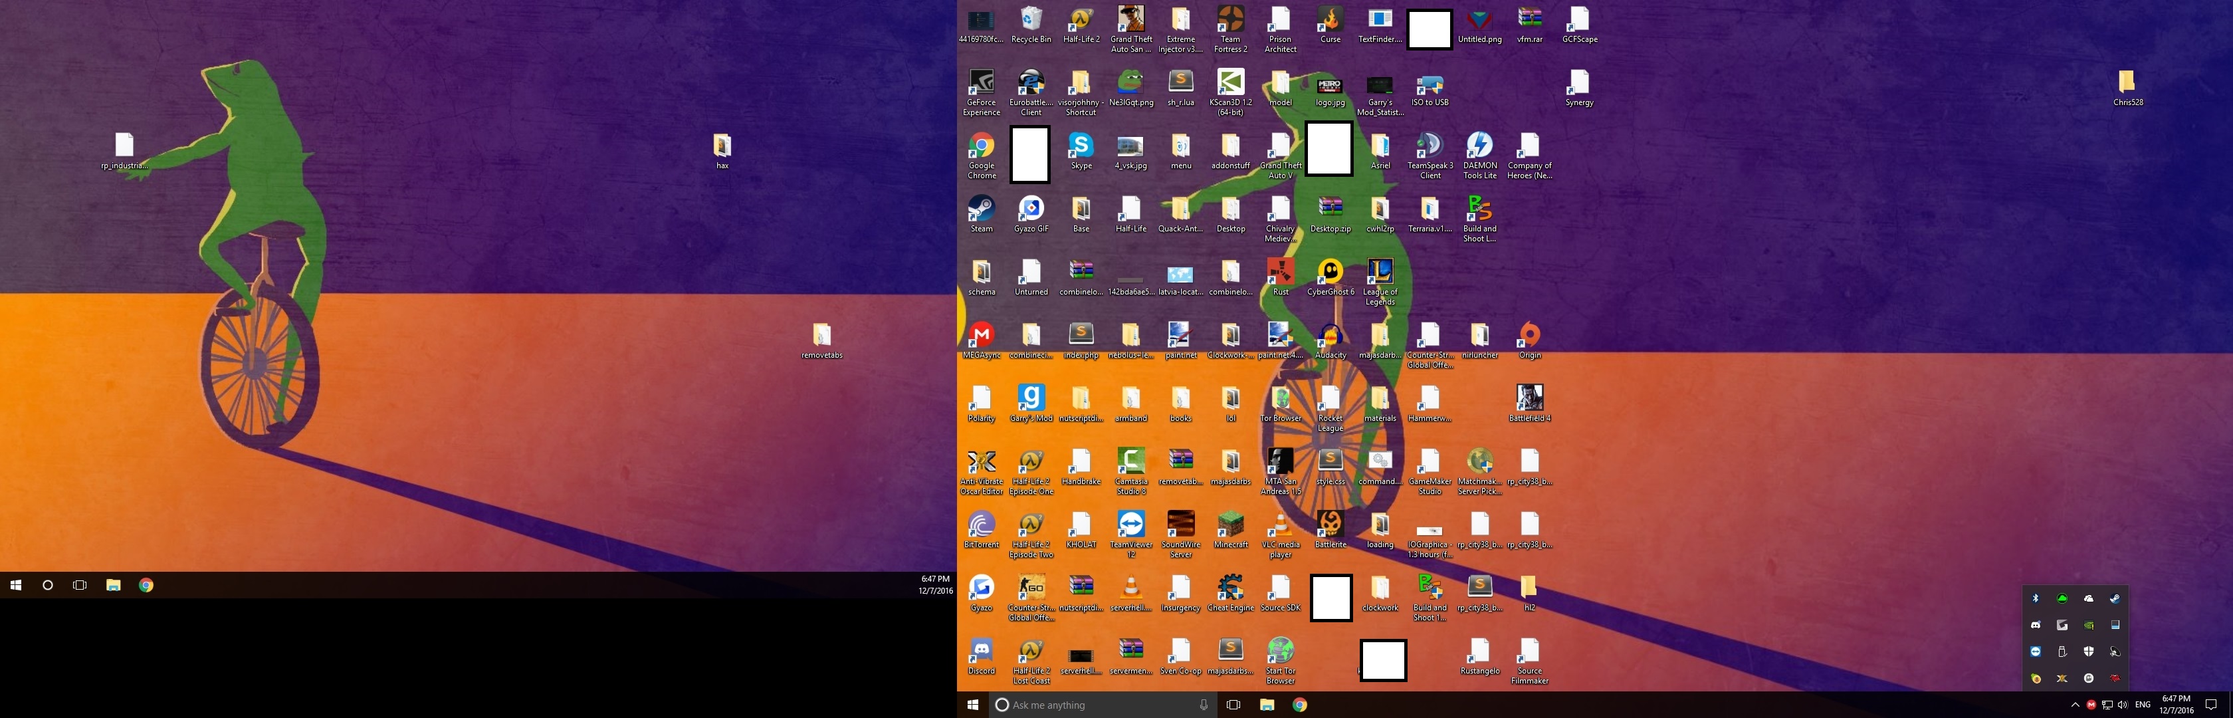Click Safely Remove Hardware USB icon
Viewport: 2233px width, 718px height.
(2062, 652)
